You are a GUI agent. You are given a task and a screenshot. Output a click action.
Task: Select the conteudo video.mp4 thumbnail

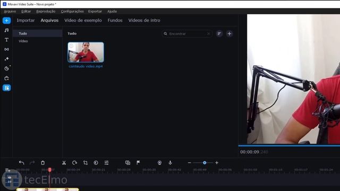point(86,52)
